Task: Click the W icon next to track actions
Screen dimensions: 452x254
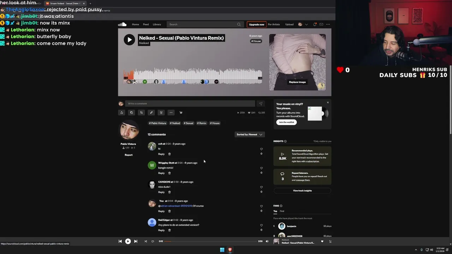Action: [181, 113]
